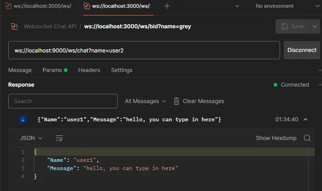Click line number 1 in the viewer
The width and height of the screenshot is (322, 191).
[23, 152]
